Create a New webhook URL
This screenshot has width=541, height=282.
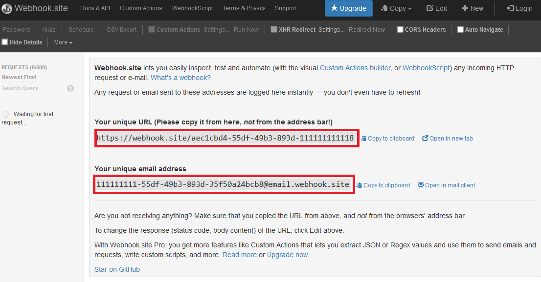point(473,8)
